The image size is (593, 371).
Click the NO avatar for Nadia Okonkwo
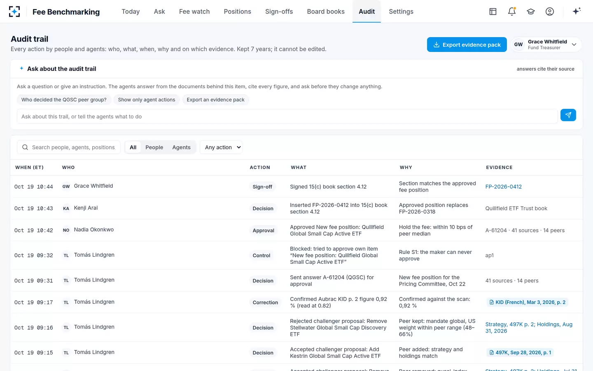tap(66, 230)
